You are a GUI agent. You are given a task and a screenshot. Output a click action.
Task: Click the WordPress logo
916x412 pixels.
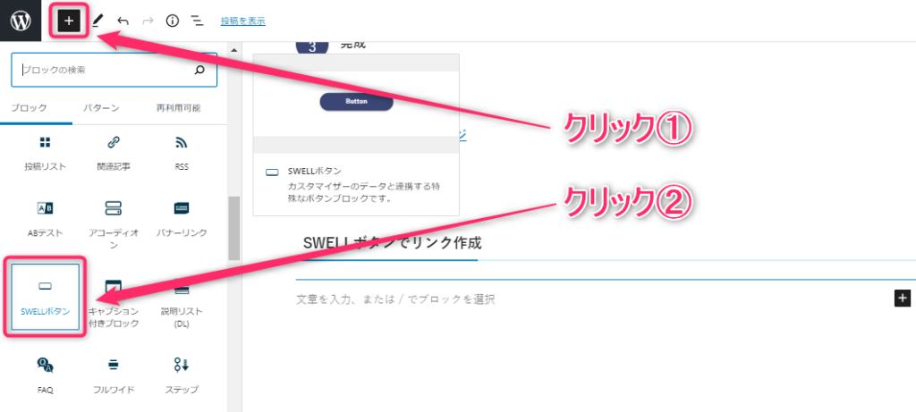21,21
